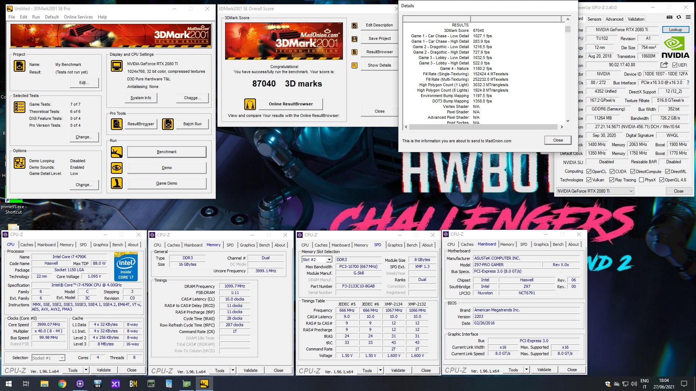Click the GPU-Z BIOS export share icon
The height and width of the screenshot is (391, 696).
pyautogui.click(x=664, y=65)
